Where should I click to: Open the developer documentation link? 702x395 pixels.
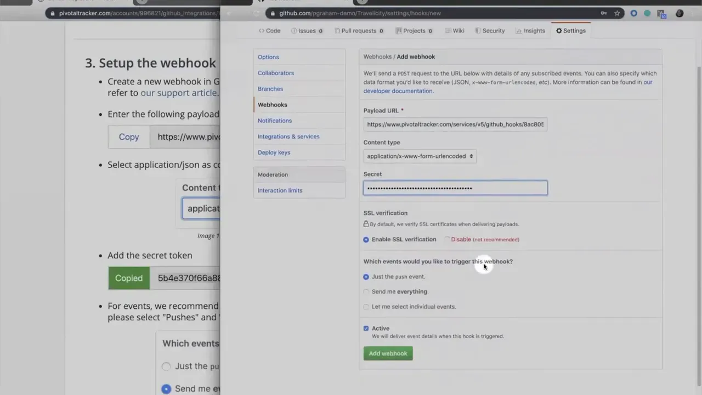[x=398, y=91]
